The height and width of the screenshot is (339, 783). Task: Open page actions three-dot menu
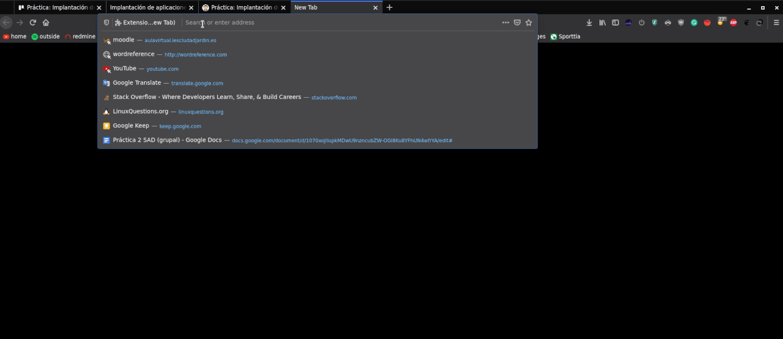505,23
